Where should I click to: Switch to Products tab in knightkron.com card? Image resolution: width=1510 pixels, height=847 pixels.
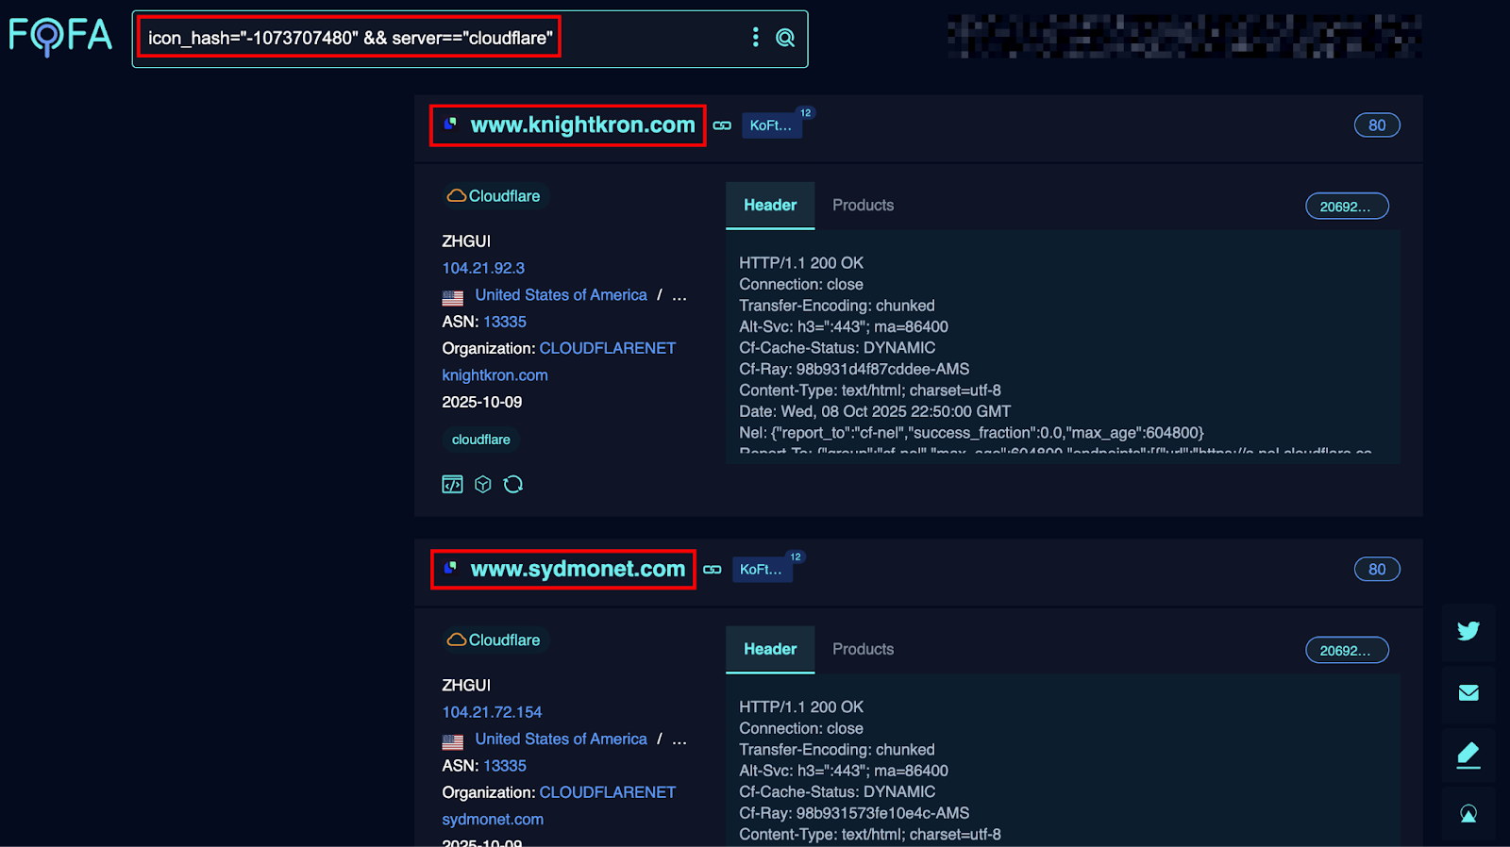863,206
